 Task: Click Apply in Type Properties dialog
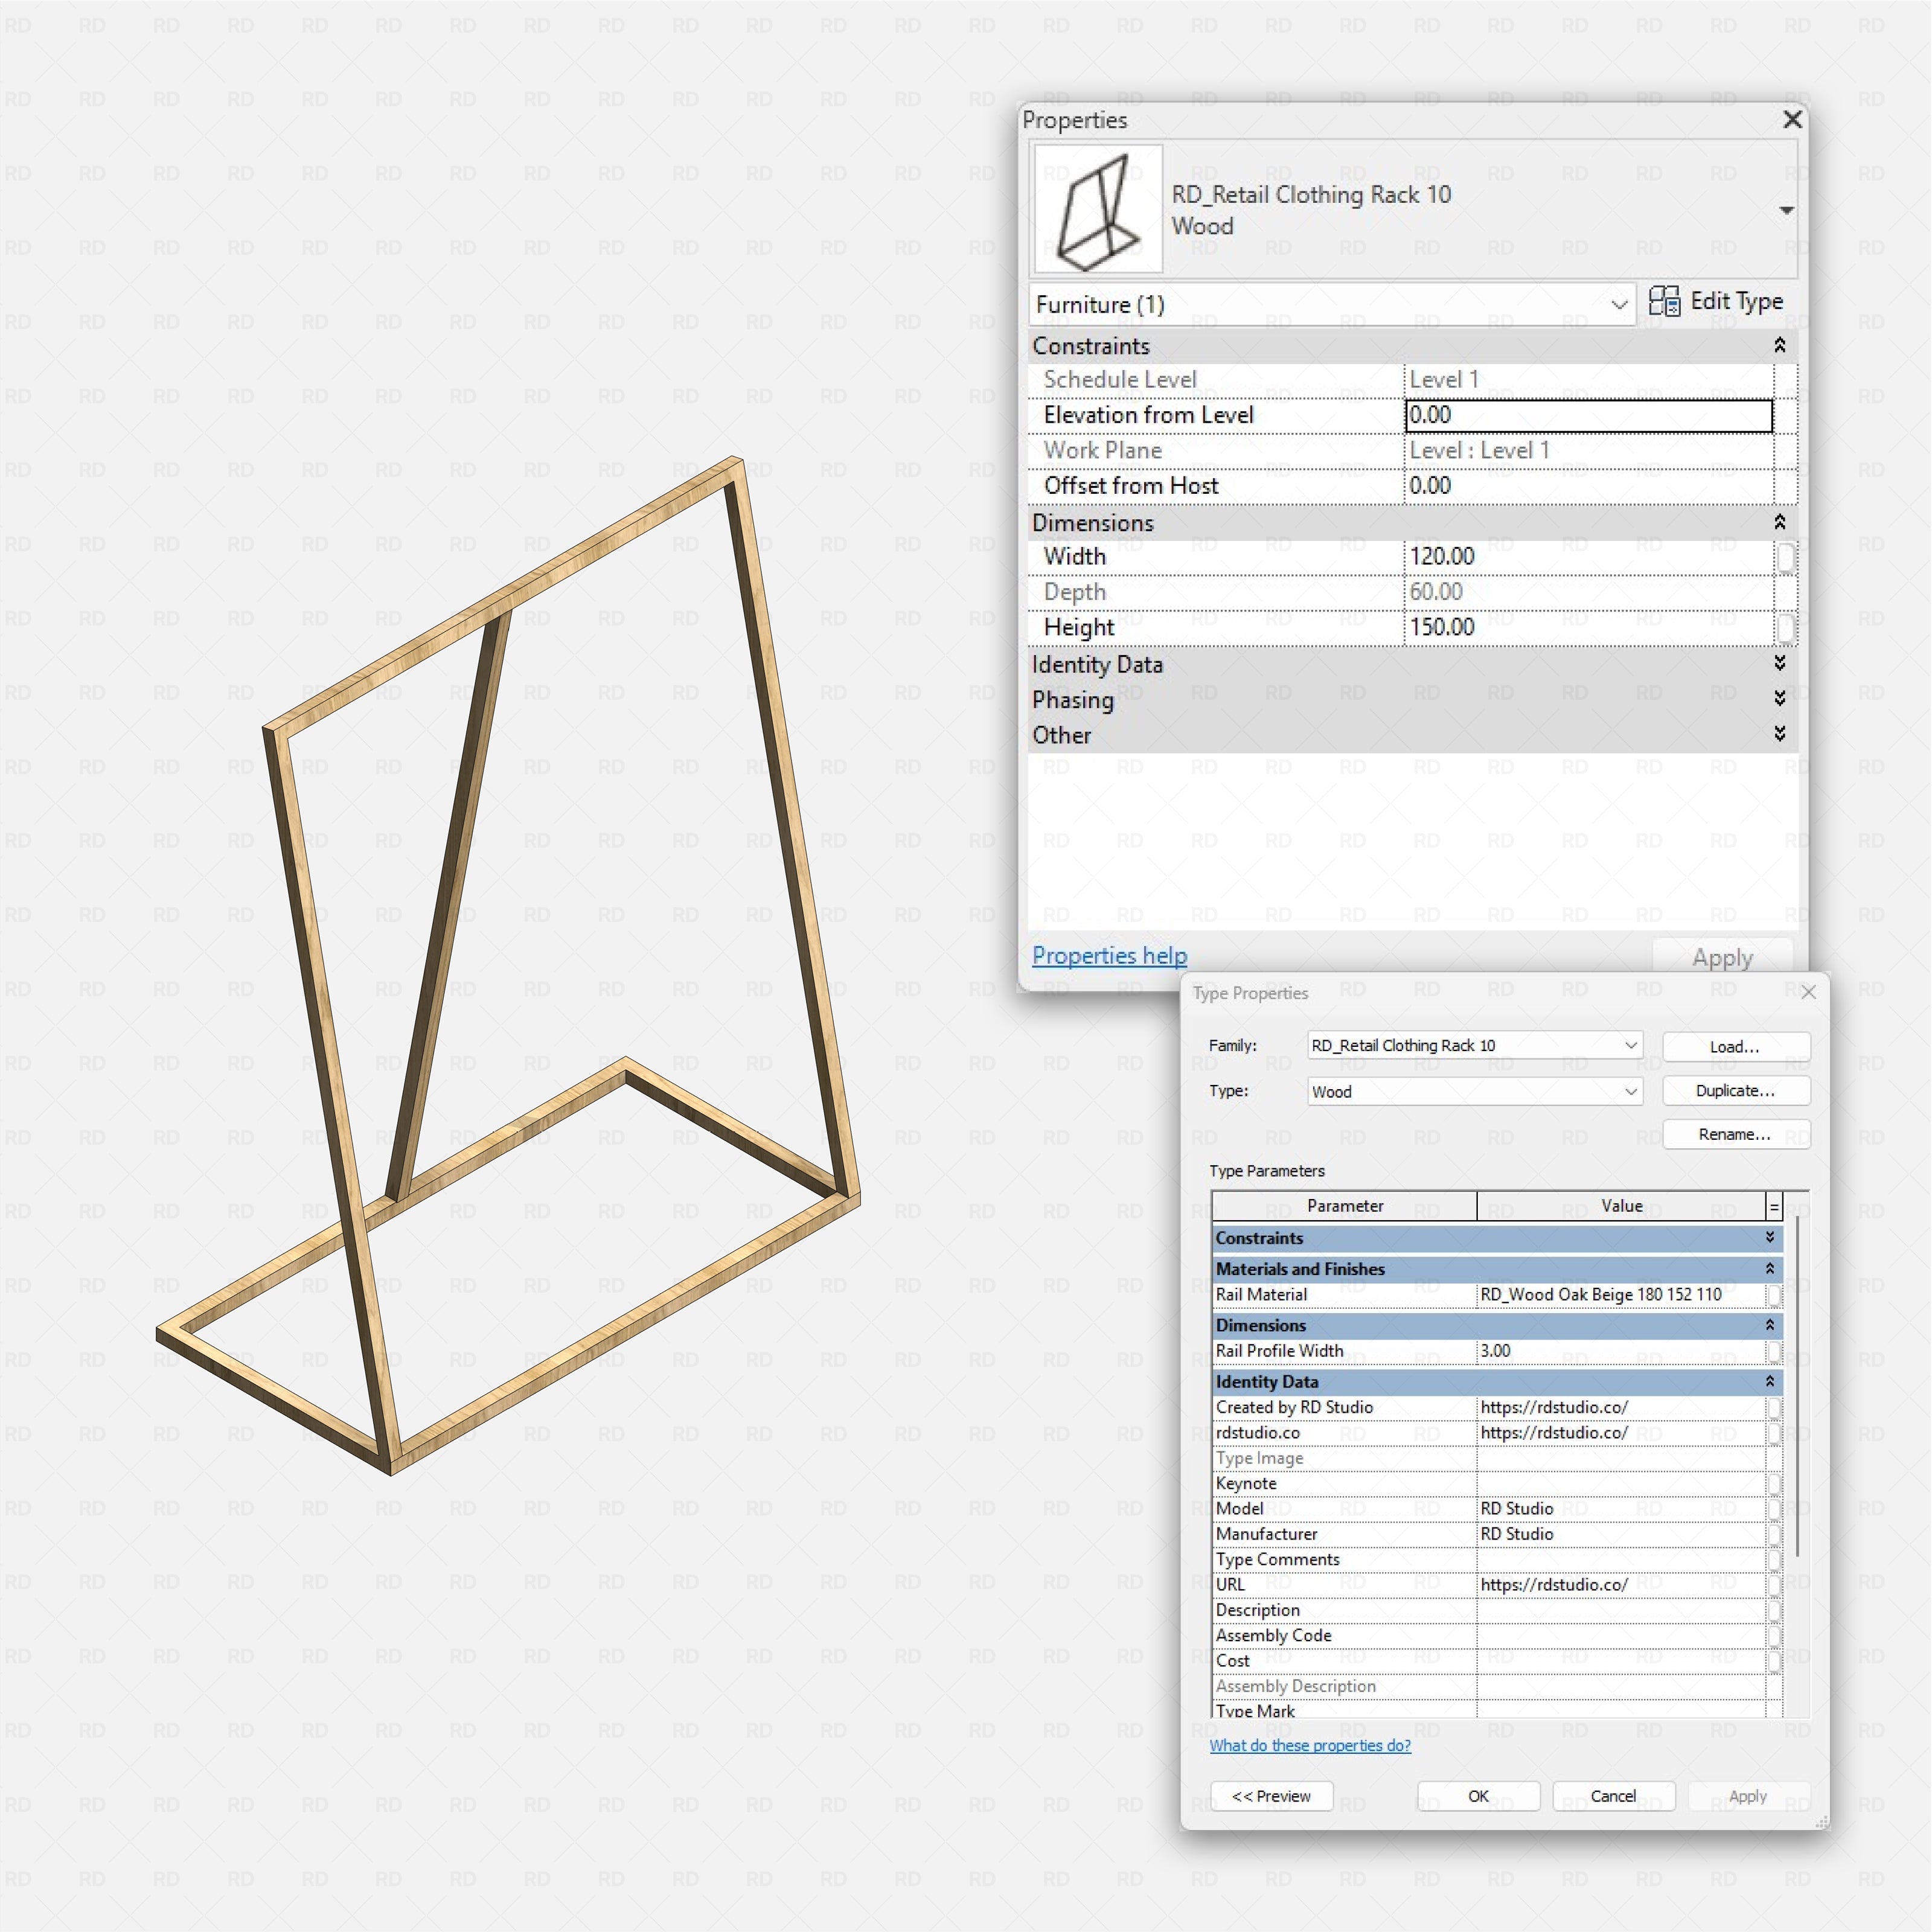tap(1748, 1797)
